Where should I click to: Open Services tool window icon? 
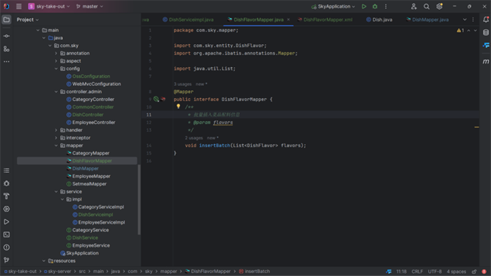6,209
